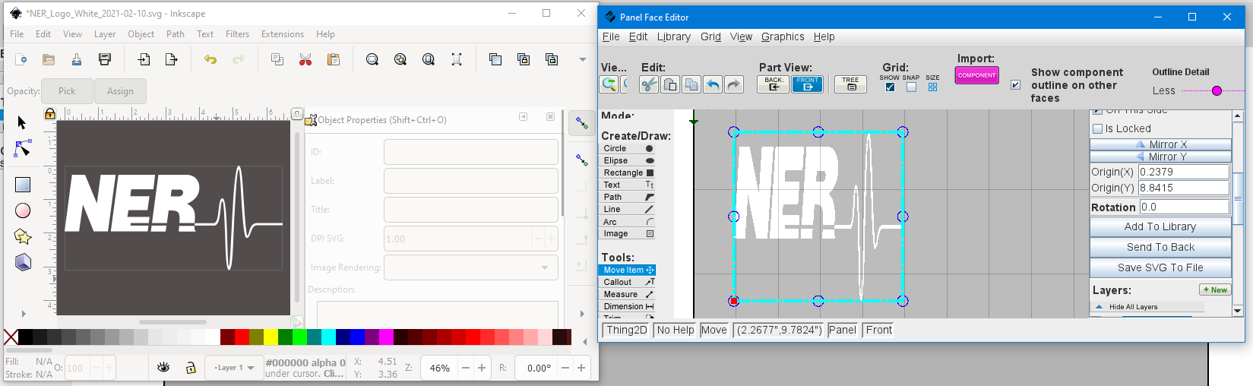Viewport: 1253px width, 386px height.
Task: Toggle layer visibility eye in Inkscape status bar
Action: tap(163, 368)
